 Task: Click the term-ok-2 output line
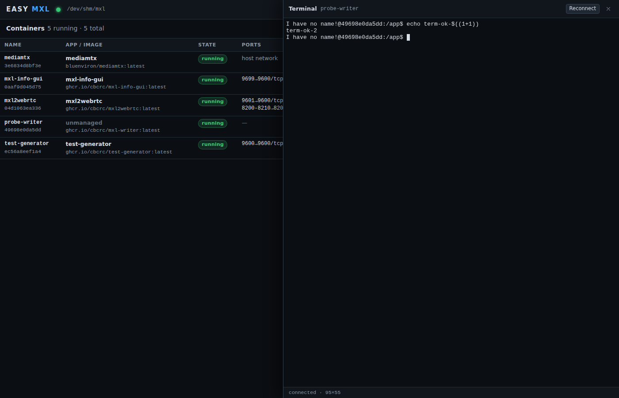[302, 31]
